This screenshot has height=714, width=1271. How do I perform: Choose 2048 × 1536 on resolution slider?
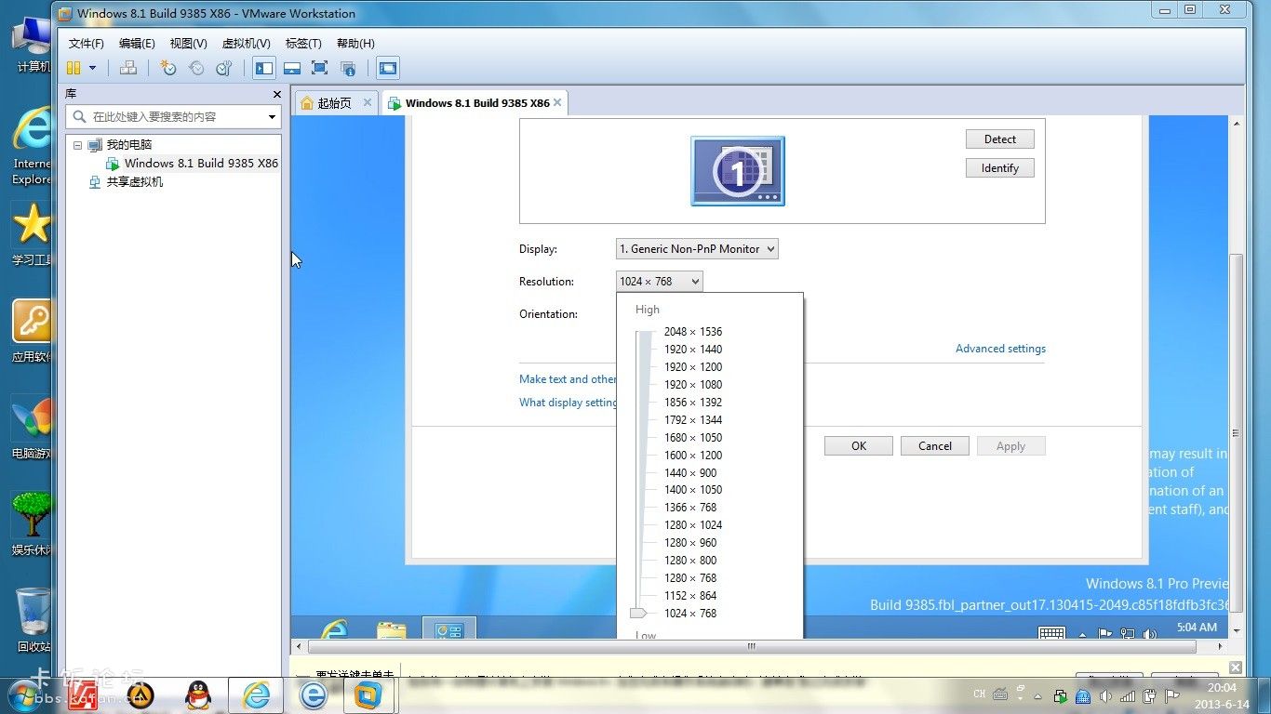point(692,332)
